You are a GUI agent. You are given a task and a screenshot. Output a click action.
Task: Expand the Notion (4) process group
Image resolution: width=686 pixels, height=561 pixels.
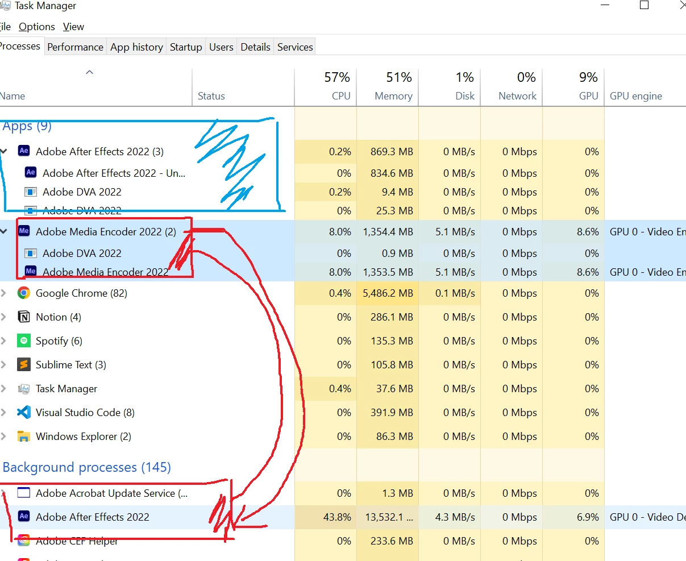(x=4, y=317)
